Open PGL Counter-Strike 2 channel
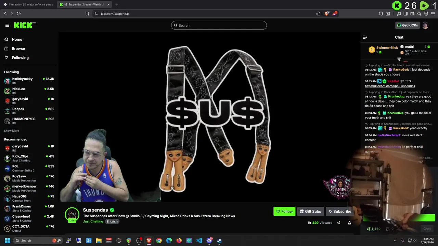This screenshot has height=246, width=438. [x=29, y=168]
